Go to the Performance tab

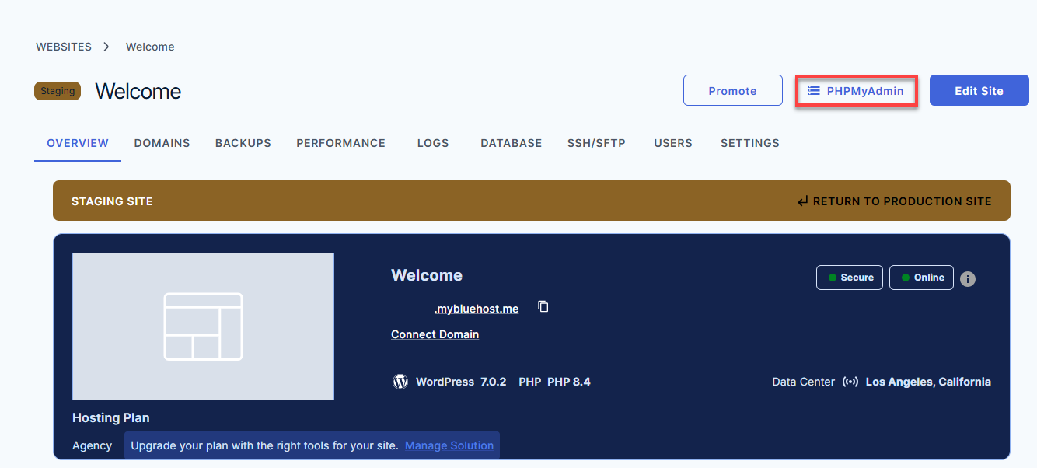[340, 143]
